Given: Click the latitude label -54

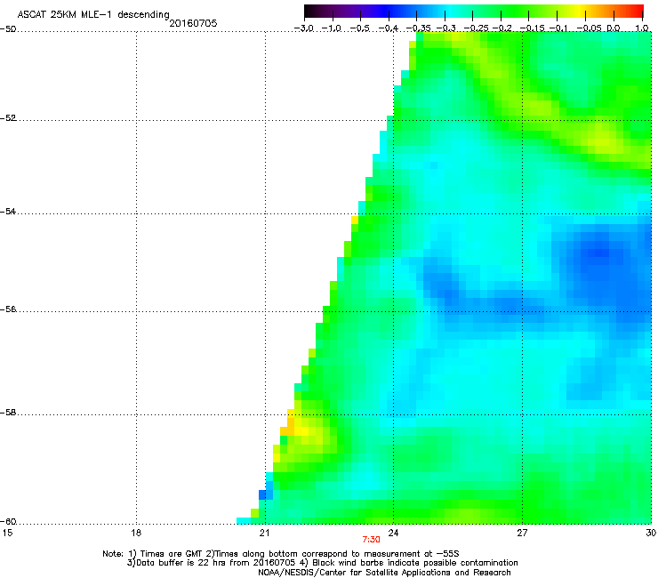Looking at the screenshot, I should [x=8, y=212].
